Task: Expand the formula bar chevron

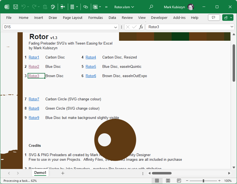Action: 232,27
